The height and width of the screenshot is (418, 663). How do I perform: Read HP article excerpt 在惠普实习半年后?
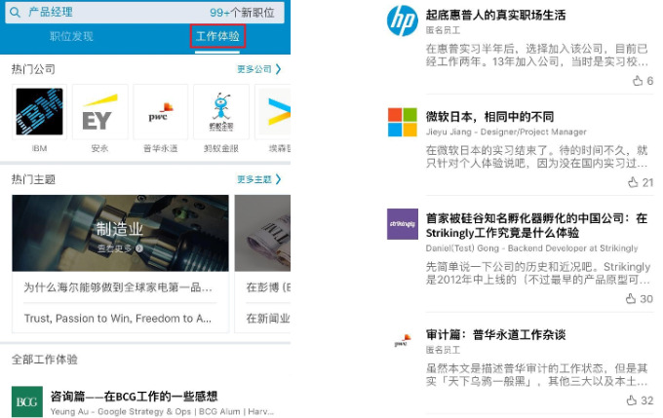(x=537, y=55)
